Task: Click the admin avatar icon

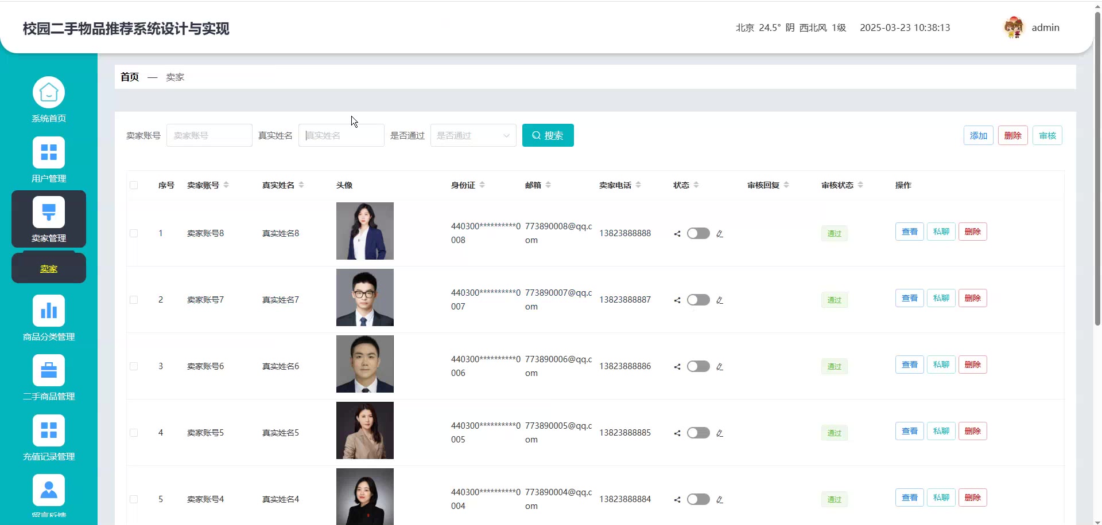Action: (x=1014, y=28)
